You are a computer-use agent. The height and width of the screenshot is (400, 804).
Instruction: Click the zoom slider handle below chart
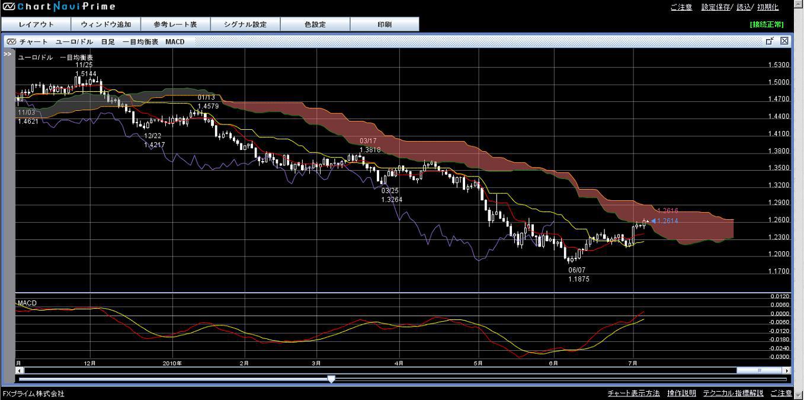tap(331, 379)
